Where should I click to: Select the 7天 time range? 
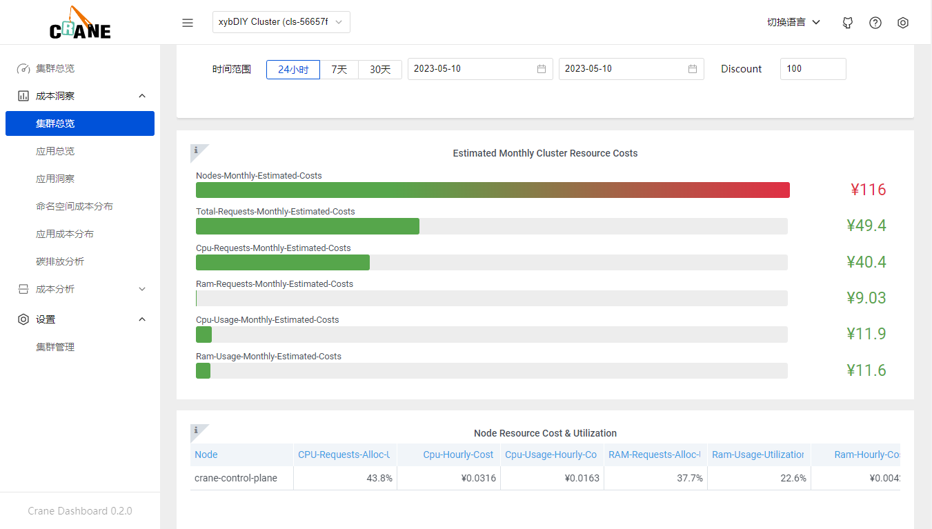[339, 69]
